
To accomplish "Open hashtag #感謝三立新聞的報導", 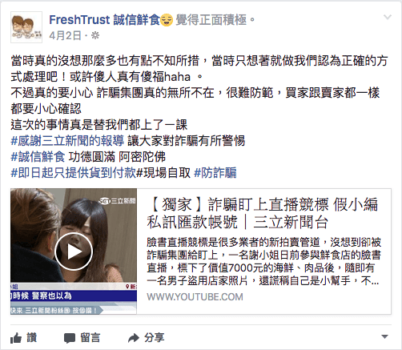I will tap(67, 141).
